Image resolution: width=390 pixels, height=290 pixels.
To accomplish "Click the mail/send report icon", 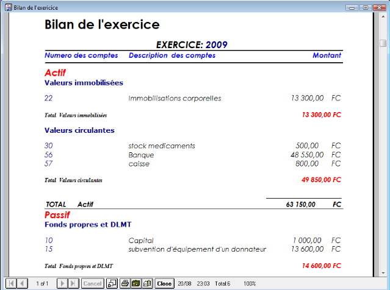I will point(147,283).
